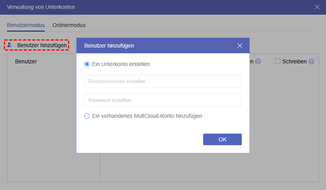Click the add-user icon beside Benutzer hinzufügen
The width and height of the screenshot is (326, 190).
click(10, 45)
